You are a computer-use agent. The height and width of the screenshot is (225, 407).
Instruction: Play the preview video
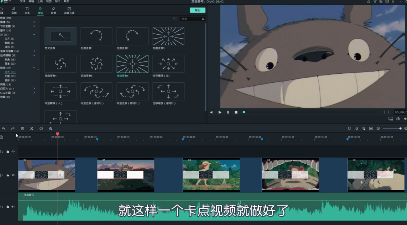click(x=220, y=112)
